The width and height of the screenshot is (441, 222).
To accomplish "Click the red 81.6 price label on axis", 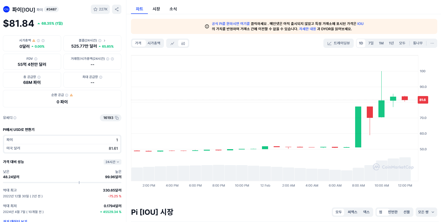I will click(x=423, y=100).
